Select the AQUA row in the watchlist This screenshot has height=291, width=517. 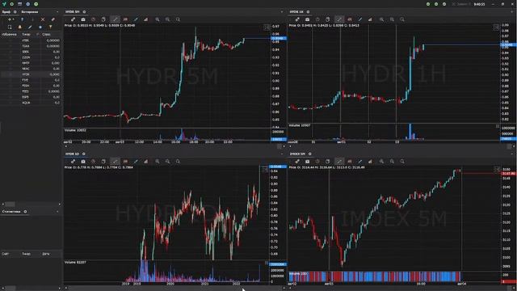[x=31, y=103]
